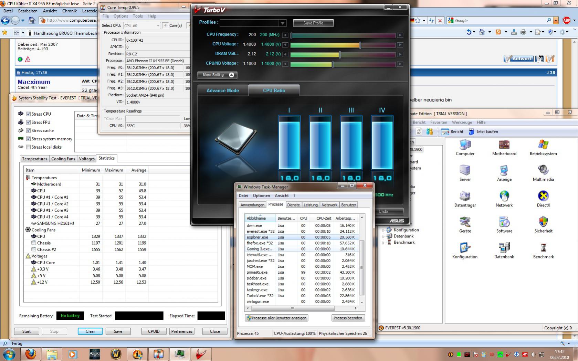578x361 pixels.
Task: Expand the Konfiguration tree node in EVEREST
Action: 383,230
